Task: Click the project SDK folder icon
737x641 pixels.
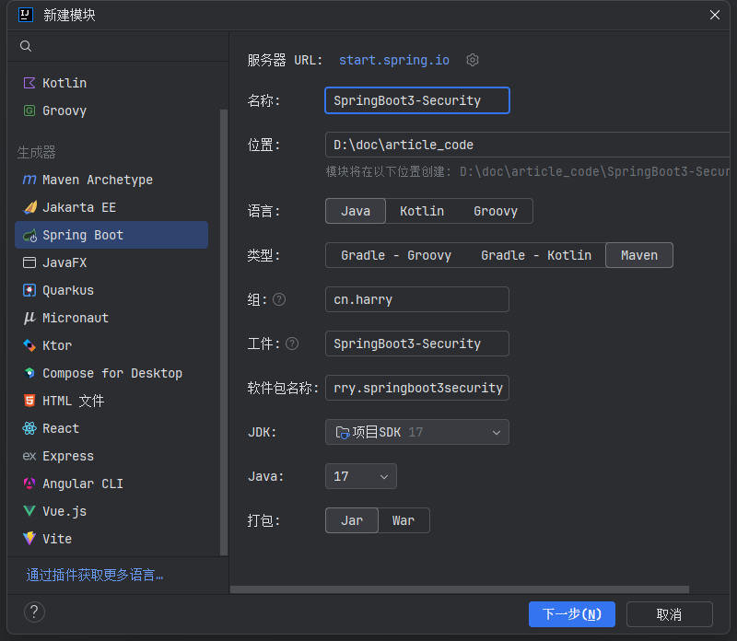Action: pos(342,432)
